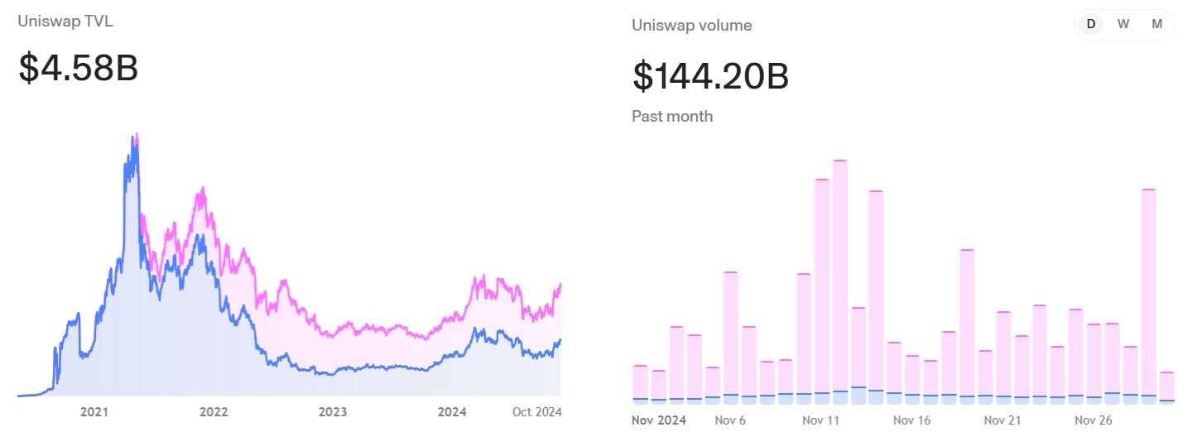The height and width of the screenshot is (437, 1192).
Task: Click the Uniswap TVL heading
Action: pyautogui.click(x=65, y=22)
